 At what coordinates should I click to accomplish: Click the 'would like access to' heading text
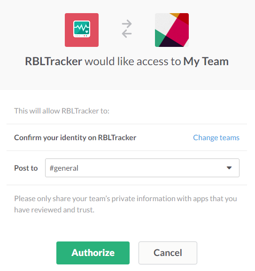pyautogui.click(x=133, y=61)
